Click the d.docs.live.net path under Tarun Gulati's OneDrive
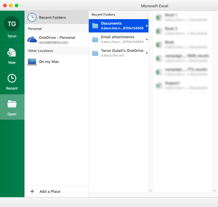218x207 pixels. [112, 55]
